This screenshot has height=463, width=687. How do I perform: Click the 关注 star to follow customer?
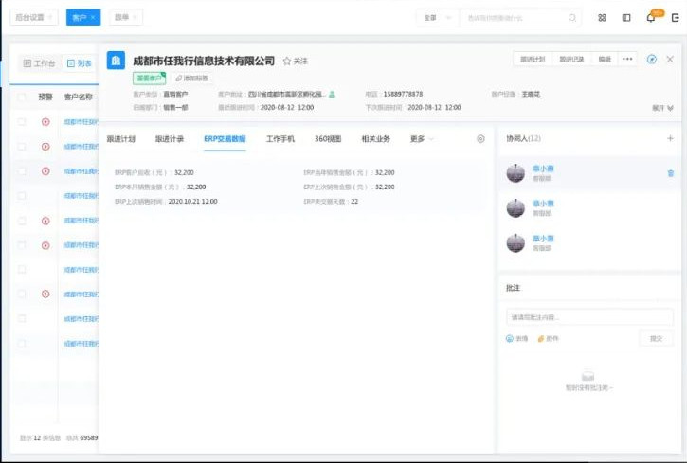click(287, 62)
